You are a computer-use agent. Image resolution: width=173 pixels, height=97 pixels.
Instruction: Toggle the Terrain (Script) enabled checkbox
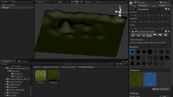tap(136, 32)
